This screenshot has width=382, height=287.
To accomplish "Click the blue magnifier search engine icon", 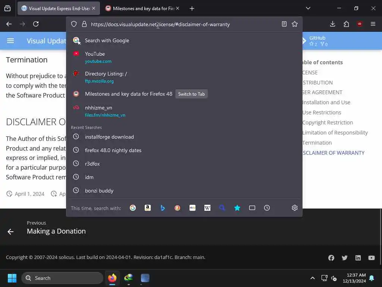I will point(222,208).
